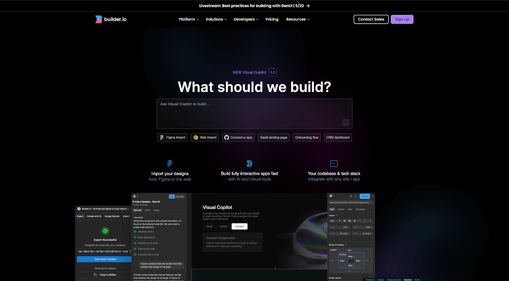This screenshot has width=509, height=281.
Task: Click the blue Share button
Action: point(365,196)
